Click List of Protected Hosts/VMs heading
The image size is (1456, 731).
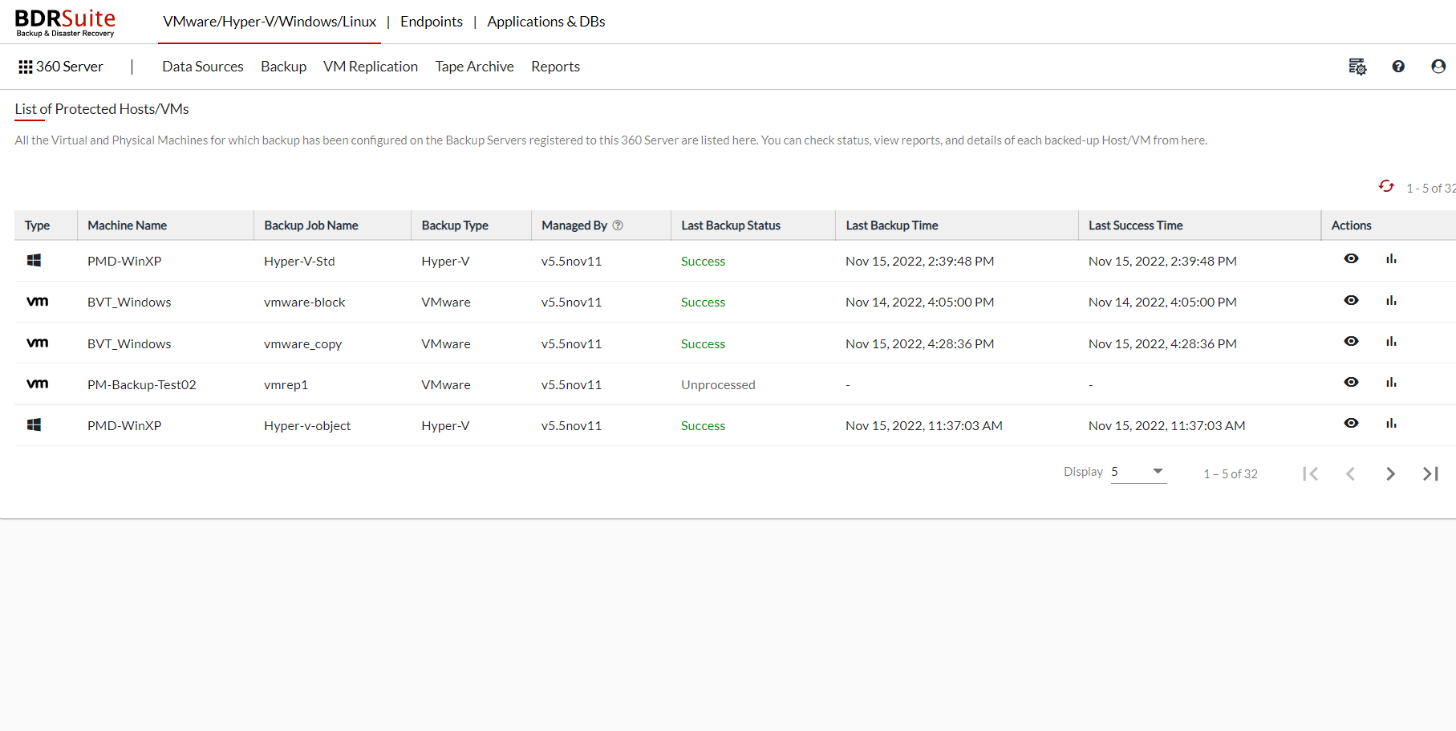[x=102, y=109]
